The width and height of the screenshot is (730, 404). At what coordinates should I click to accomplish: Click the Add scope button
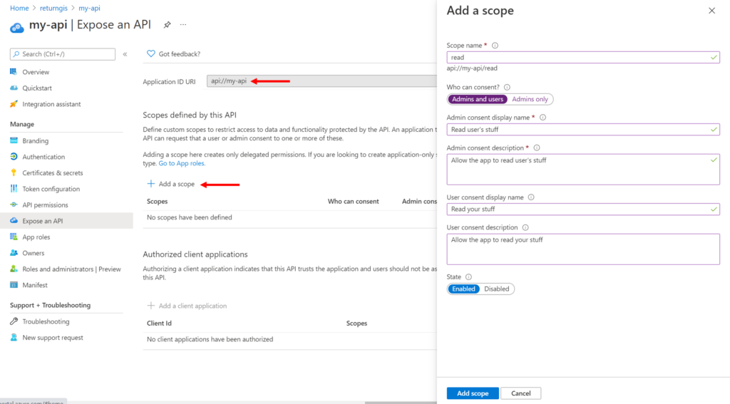pos(473,393)
